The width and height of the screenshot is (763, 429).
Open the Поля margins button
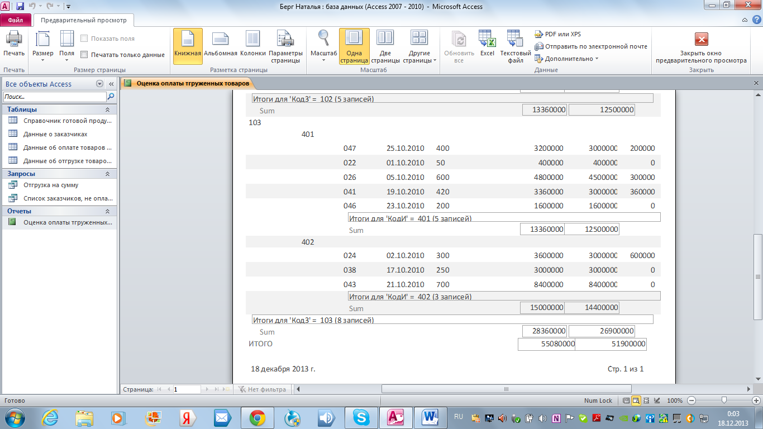coord(66,46)
